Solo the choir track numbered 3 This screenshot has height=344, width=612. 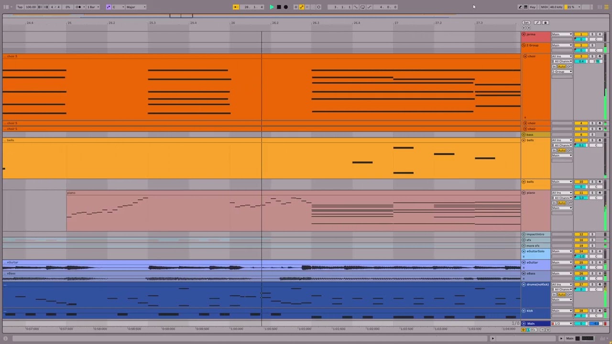coord(592,56)
